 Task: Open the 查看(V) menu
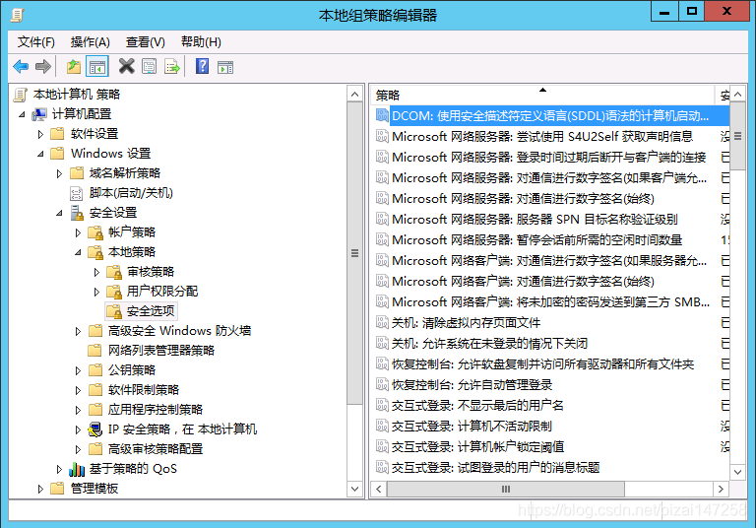tap(145, 41)
